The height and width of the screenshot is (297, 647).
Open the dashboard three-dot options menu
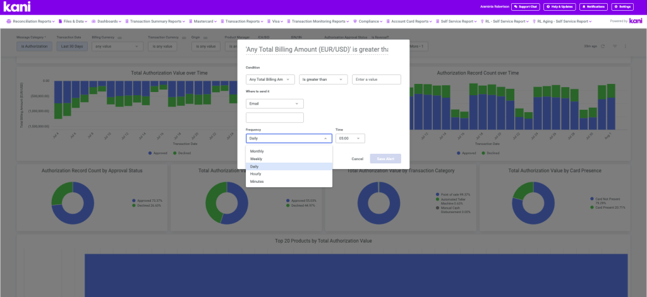[626, 46]
